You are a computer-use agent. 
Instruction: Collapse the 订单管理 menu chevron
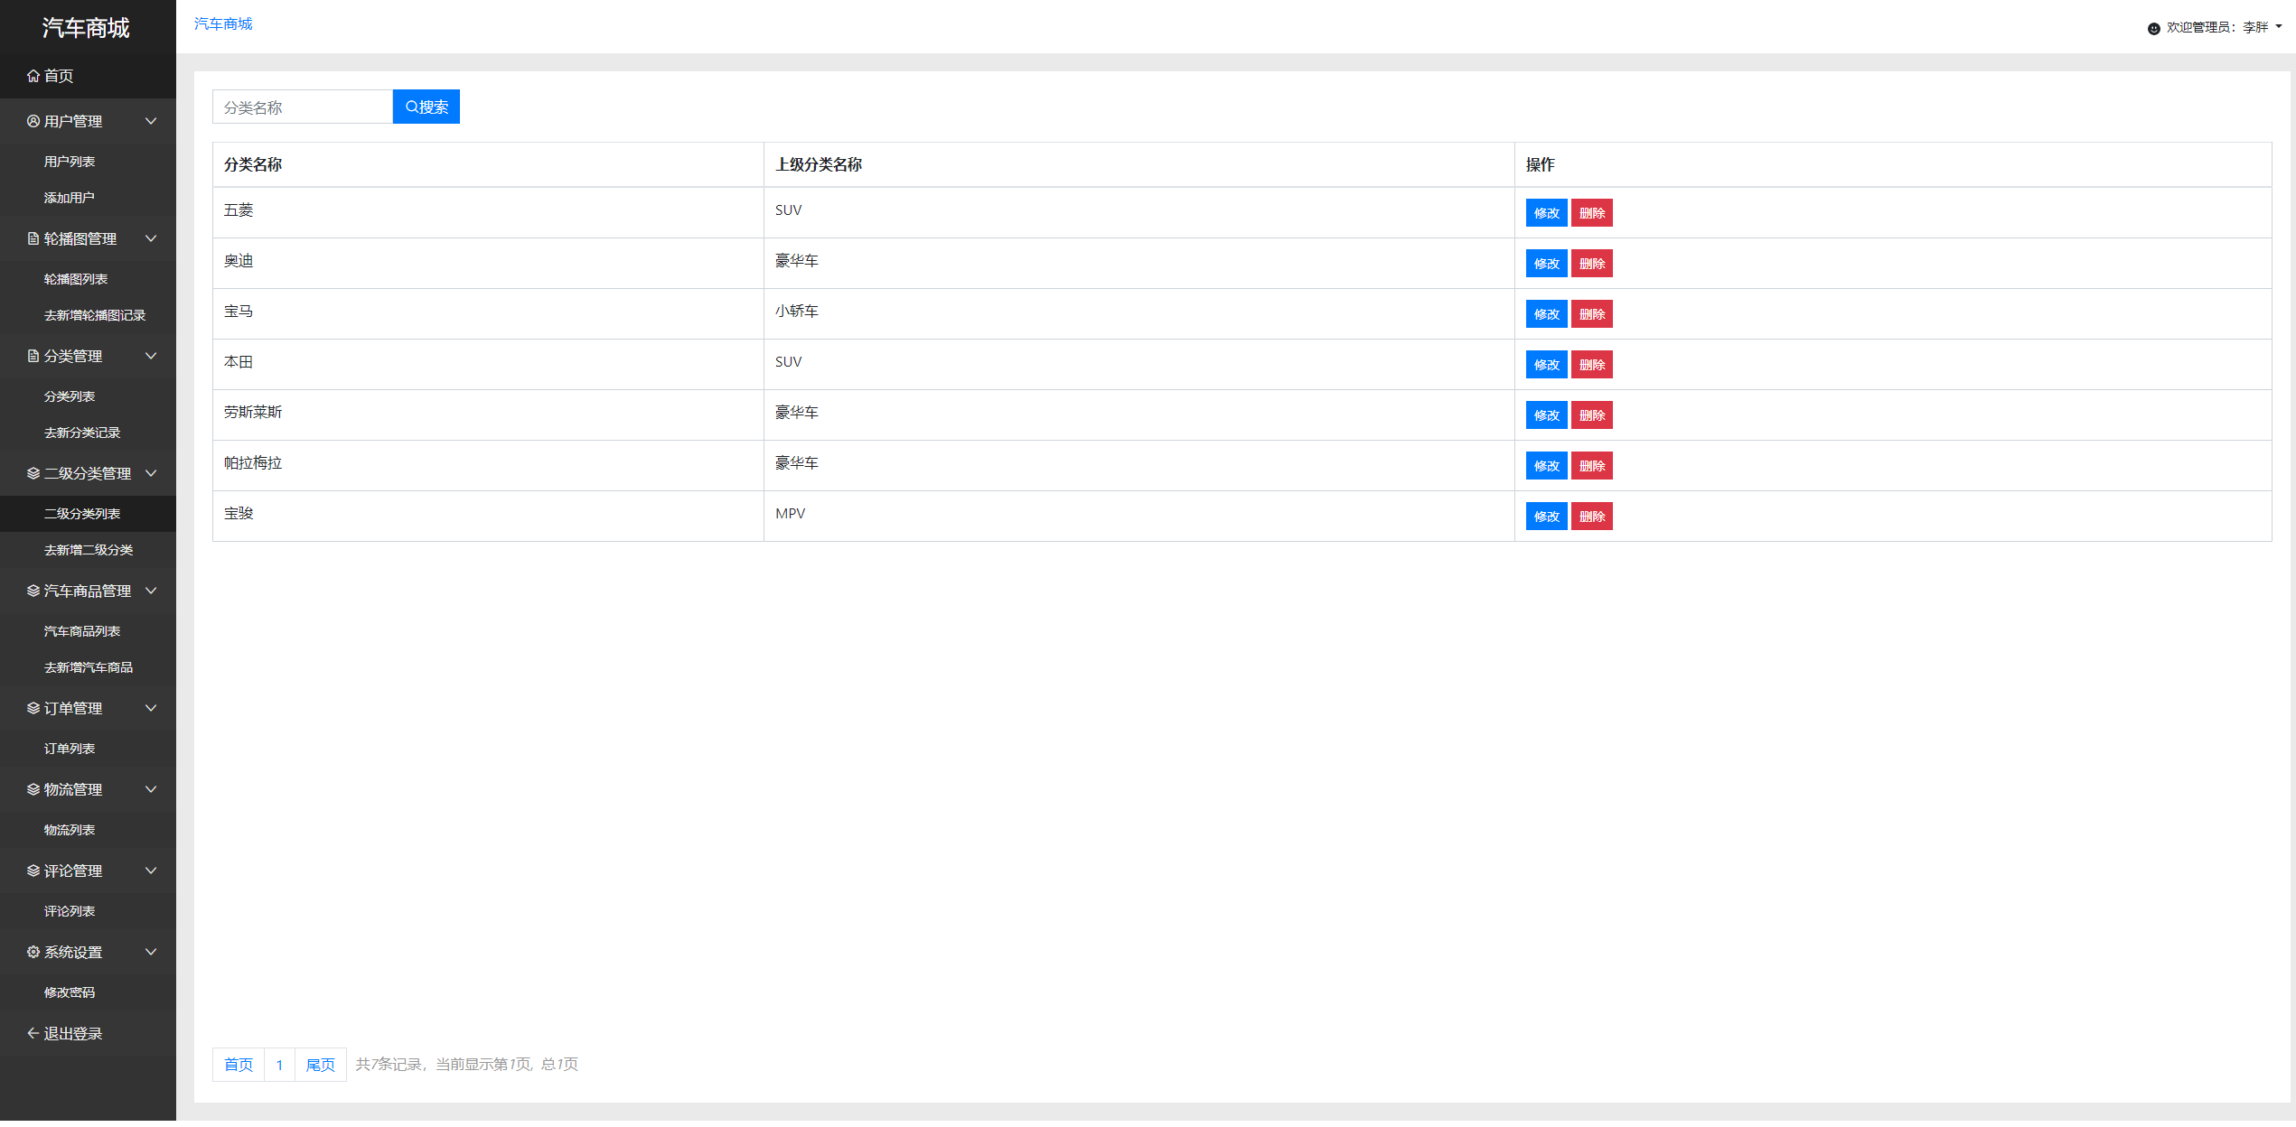[151, 708]
